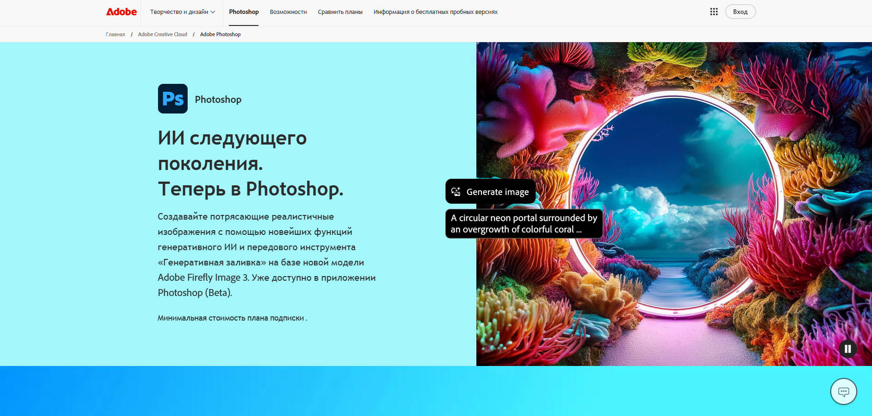Go to Adobe Creative Cloud breadcrumb
The image size is (872, 416).
click(163, 34)
